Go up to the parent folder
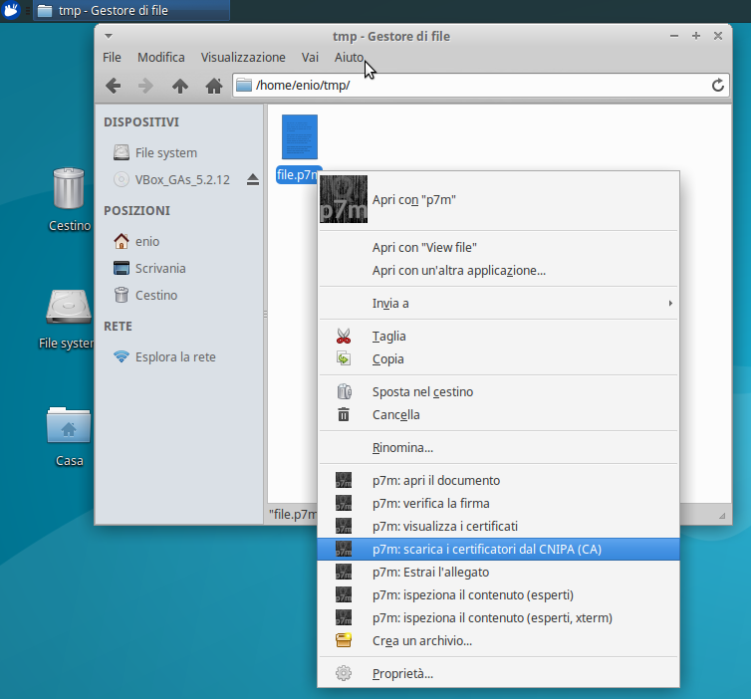The image size is (751, 699). click(x=179, y=86)
